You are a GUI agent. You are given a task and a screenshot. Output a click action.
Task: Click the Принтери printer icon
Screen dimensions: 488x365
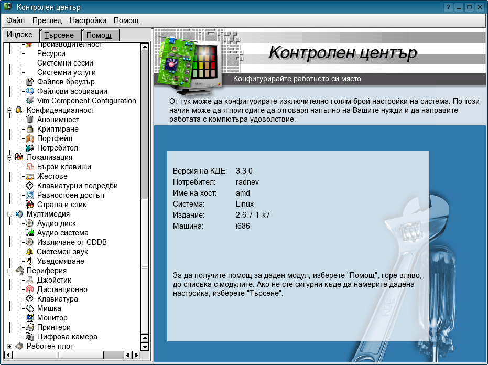pyautogui.click(x=30, y=327)
